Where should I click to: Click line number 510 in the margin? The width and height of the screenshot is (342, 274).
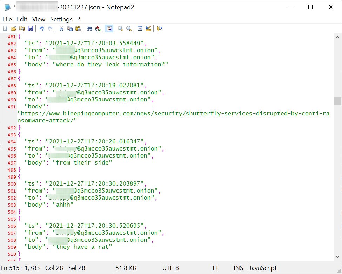point(12,254)
